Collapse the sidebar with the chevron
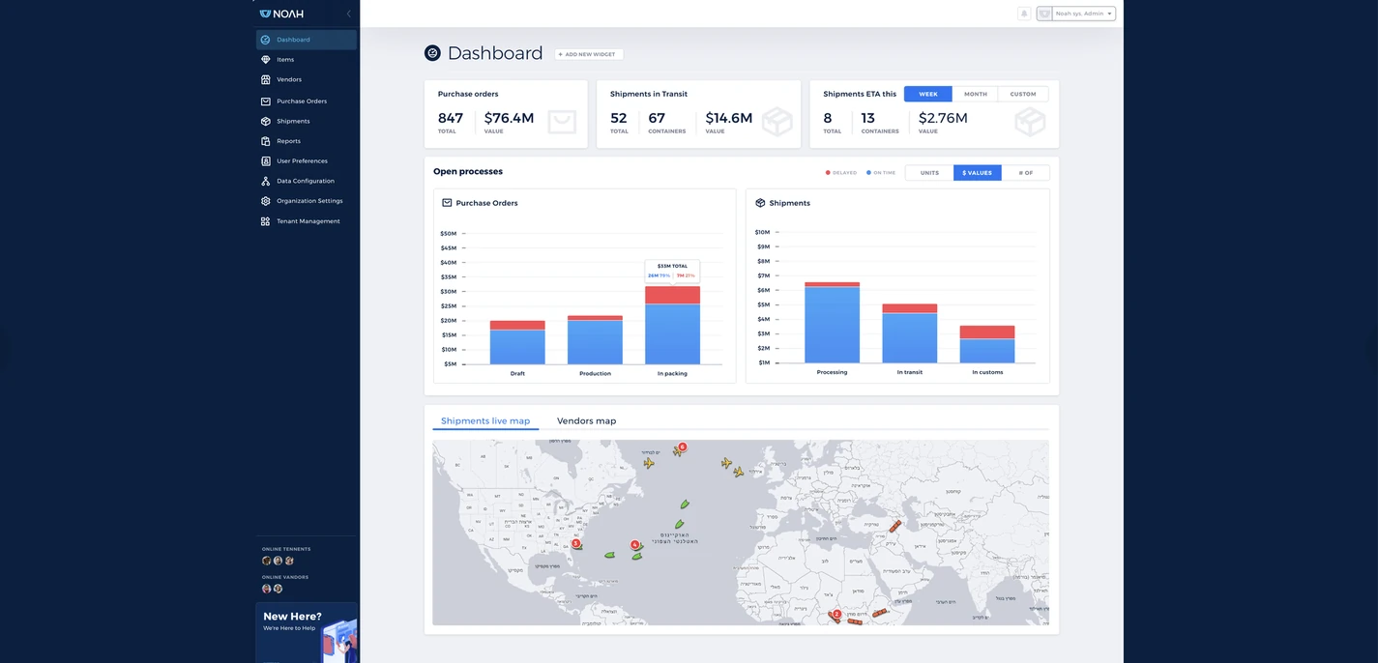 coord(349,14)
